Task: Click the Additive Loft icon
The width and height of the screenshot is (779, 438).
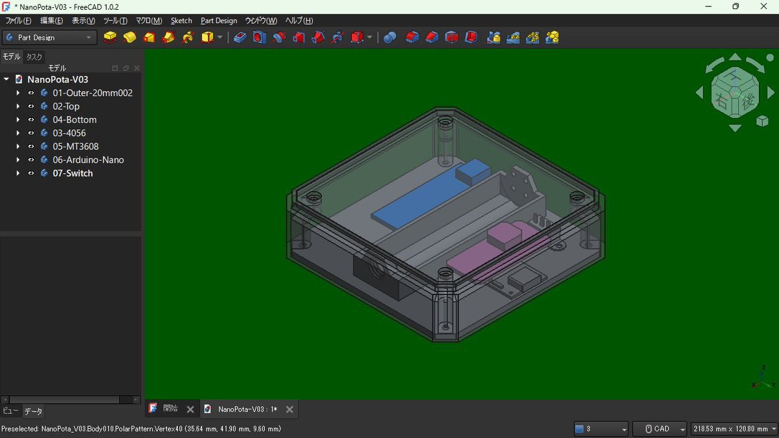Action: [149, 38]
